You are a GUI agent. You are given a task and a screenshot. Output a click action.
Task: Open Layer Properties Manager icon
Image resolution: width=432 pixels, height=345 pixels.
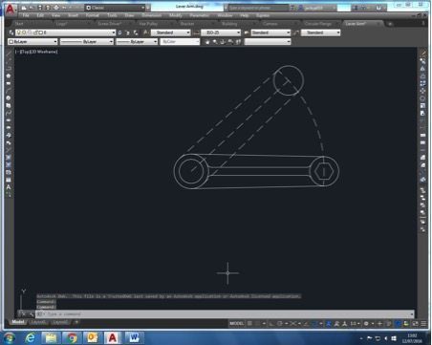click(11, 32)
